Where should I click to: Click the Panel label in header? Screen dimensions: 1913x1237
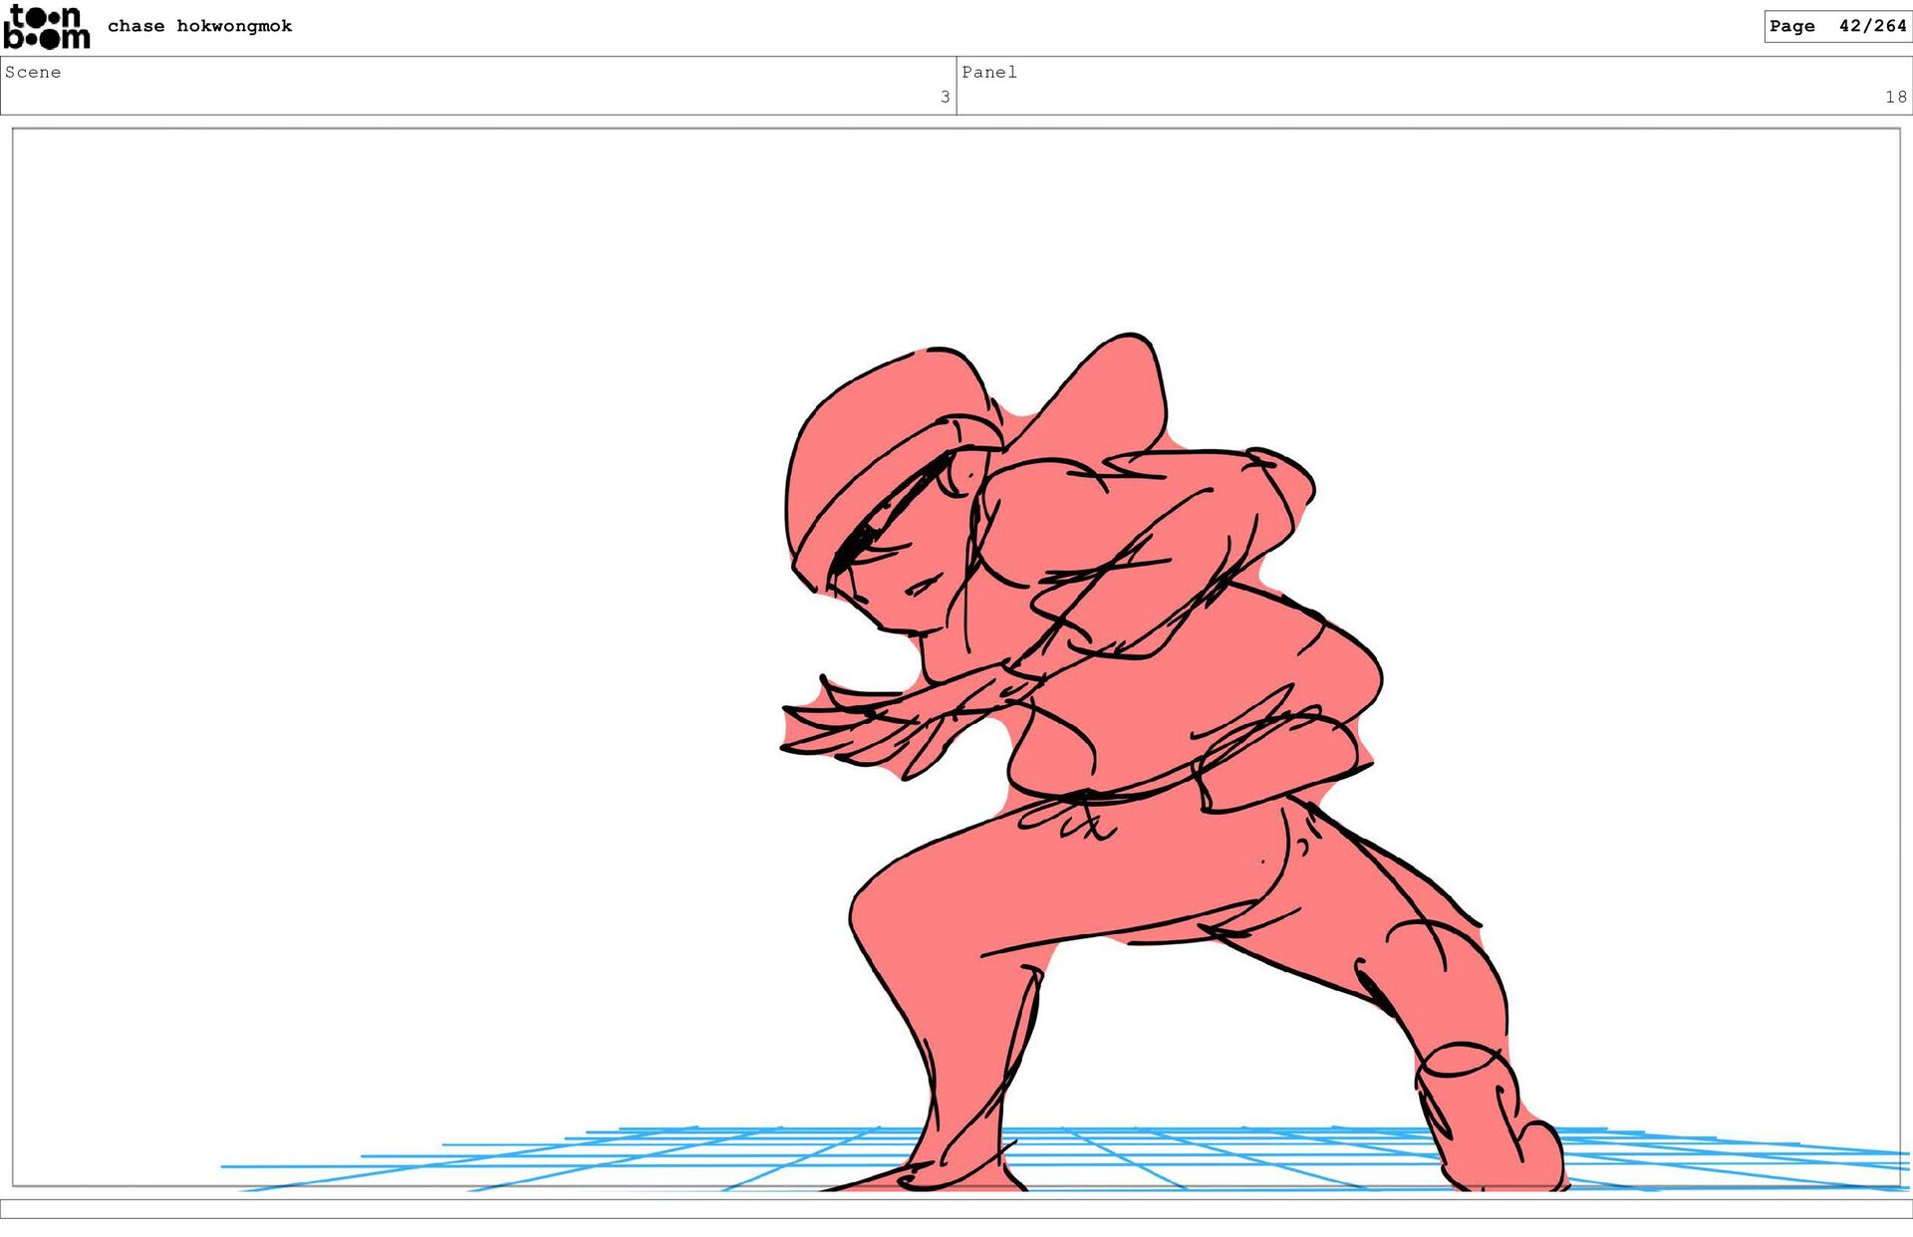tap(988, 72)
